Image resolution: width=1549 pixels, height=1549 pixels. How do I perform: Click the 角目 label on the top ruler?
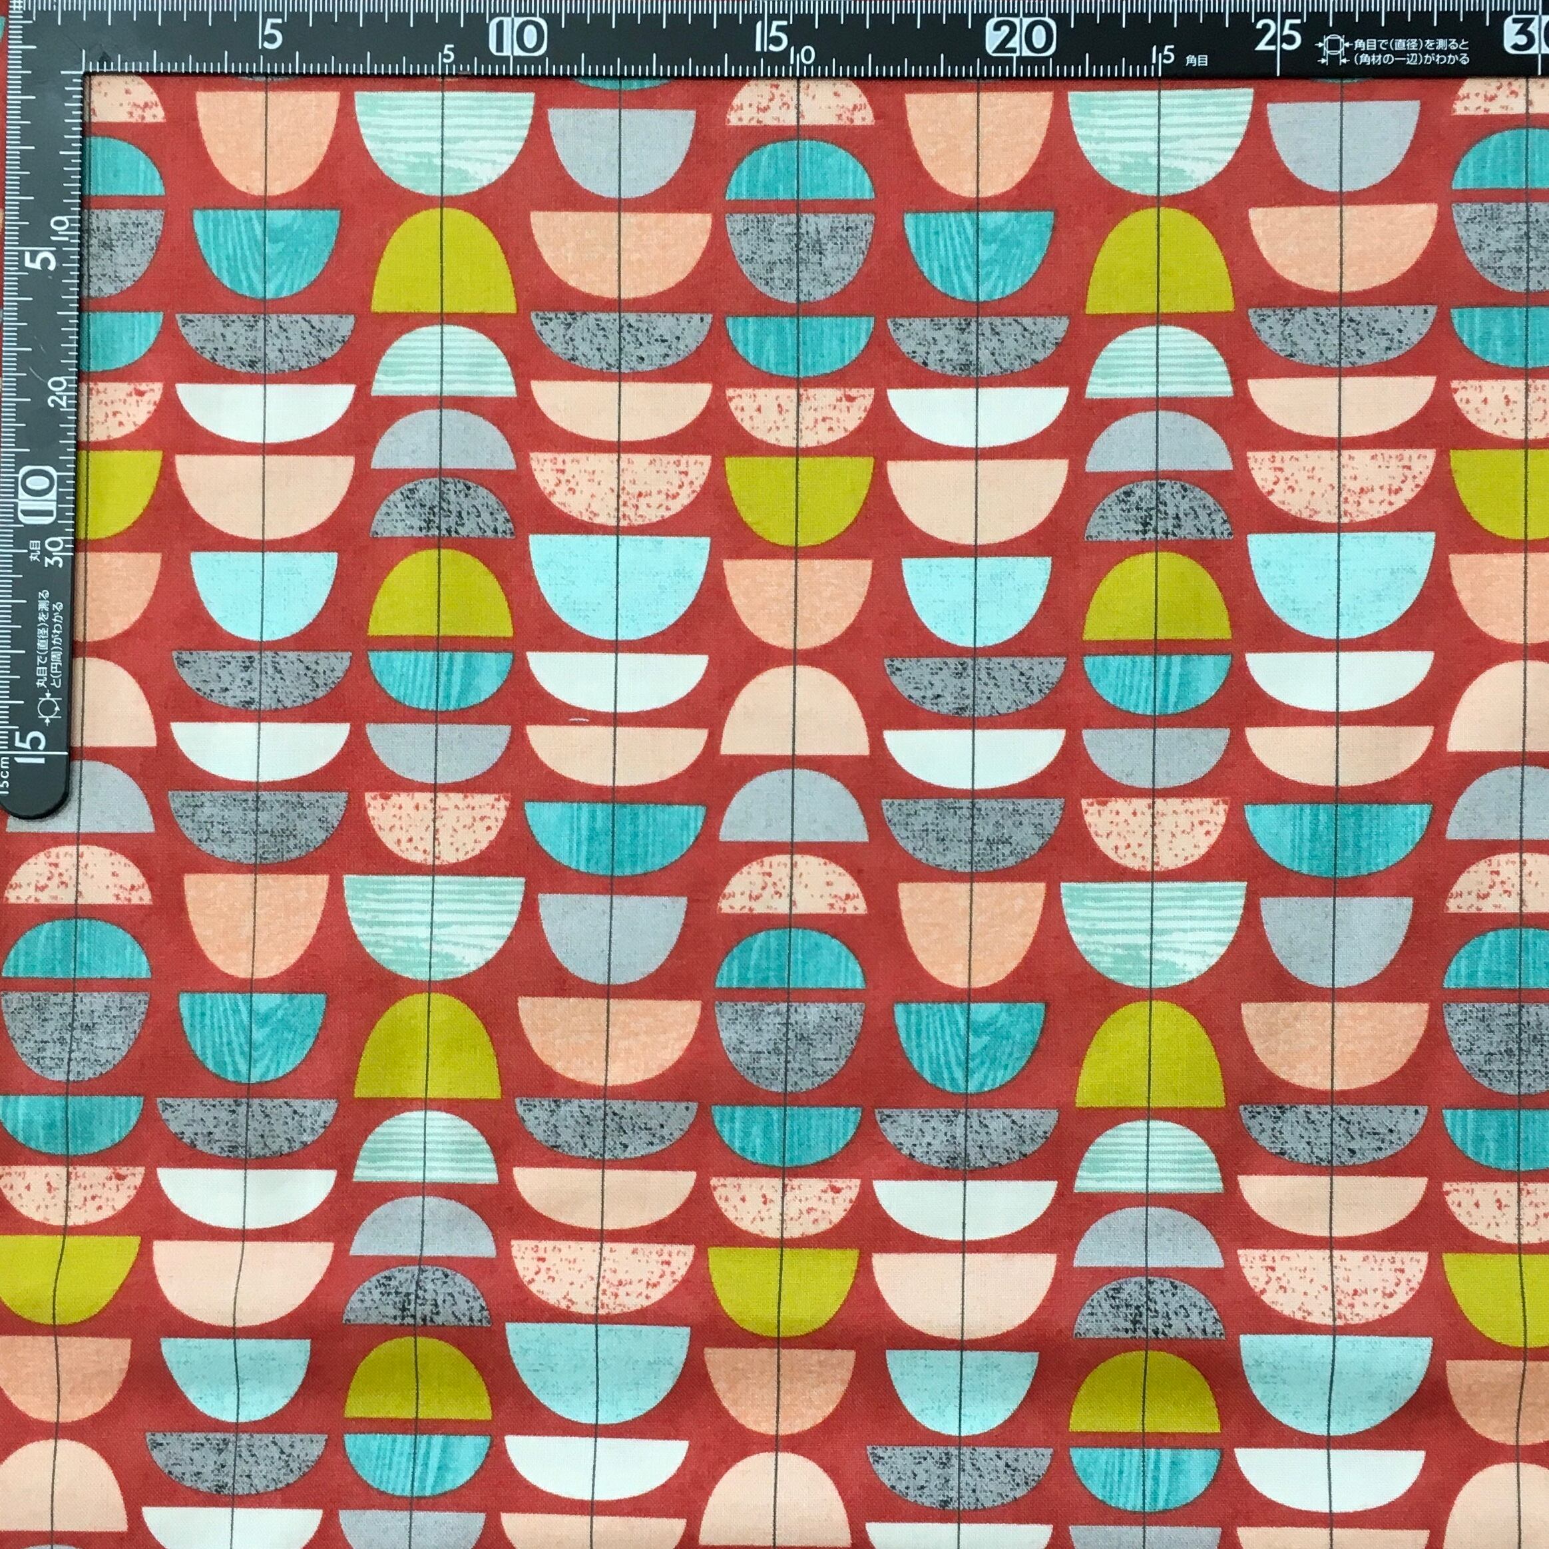(1197, 59)
